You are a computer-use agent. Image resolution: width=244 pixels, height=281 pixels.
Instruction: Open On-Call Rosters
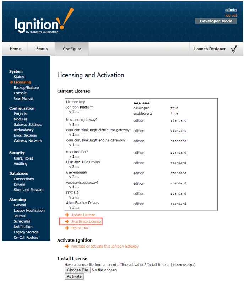tap(26, 237)
